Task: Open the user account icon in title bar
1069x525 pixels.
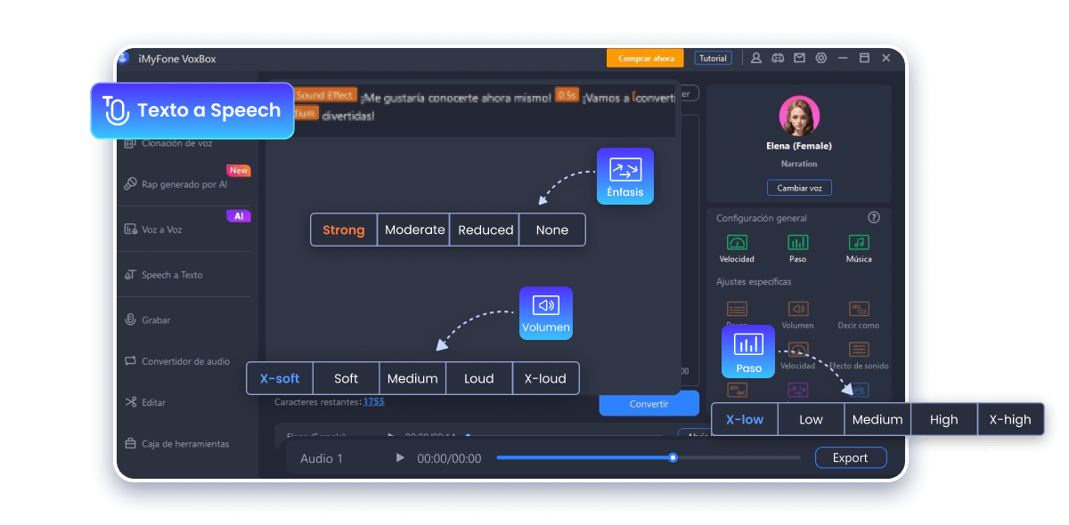Action: [756, 58]
